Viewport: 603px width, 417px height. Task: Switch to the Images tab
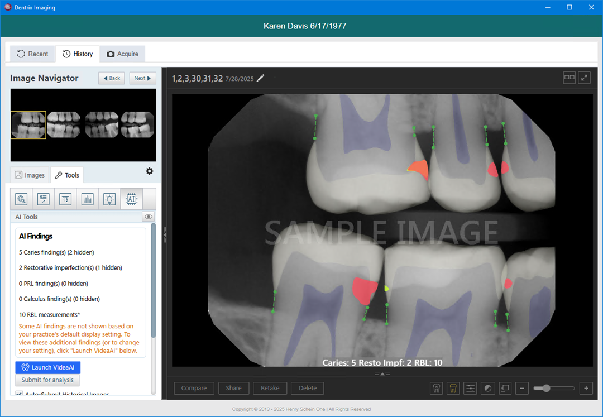tap(30, 175)
